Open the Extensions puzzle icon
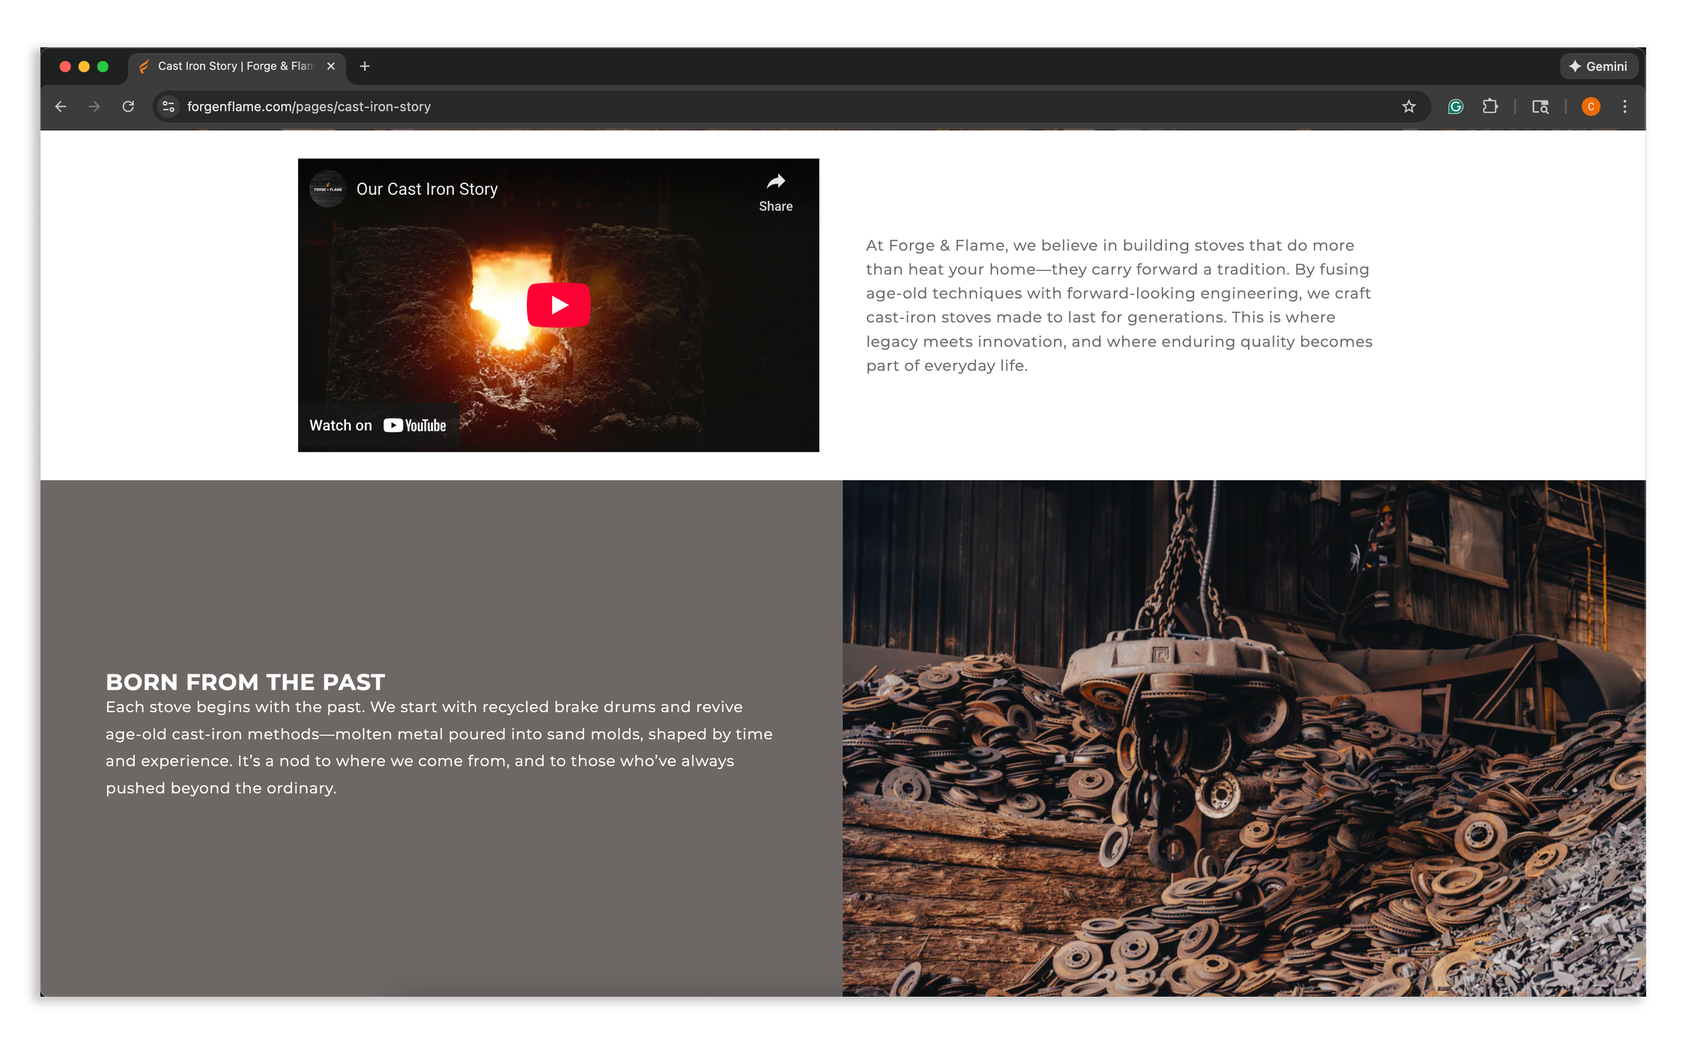Image resolution: width=1686 pixels, height=1044 pixels. pos(1490,107)
